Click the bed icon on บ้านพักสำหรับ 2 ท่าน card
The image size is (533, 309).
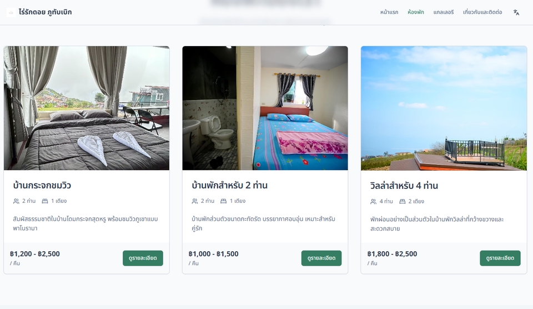pyautogui.click(x=223, y=201)
